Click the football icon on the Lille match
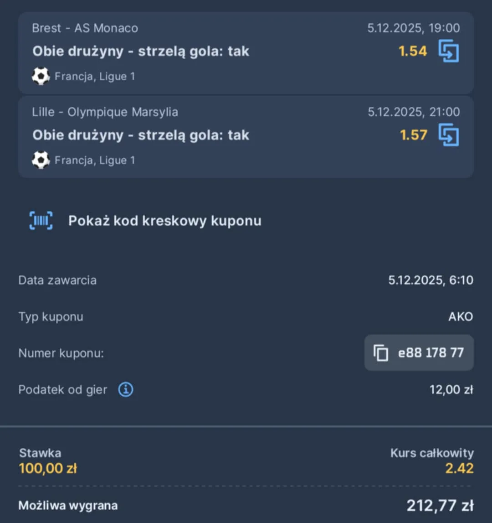 41,160
